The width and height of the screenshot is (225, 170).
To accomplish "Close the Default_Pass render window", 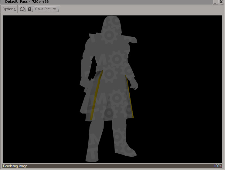I will (x=221, y=2).
